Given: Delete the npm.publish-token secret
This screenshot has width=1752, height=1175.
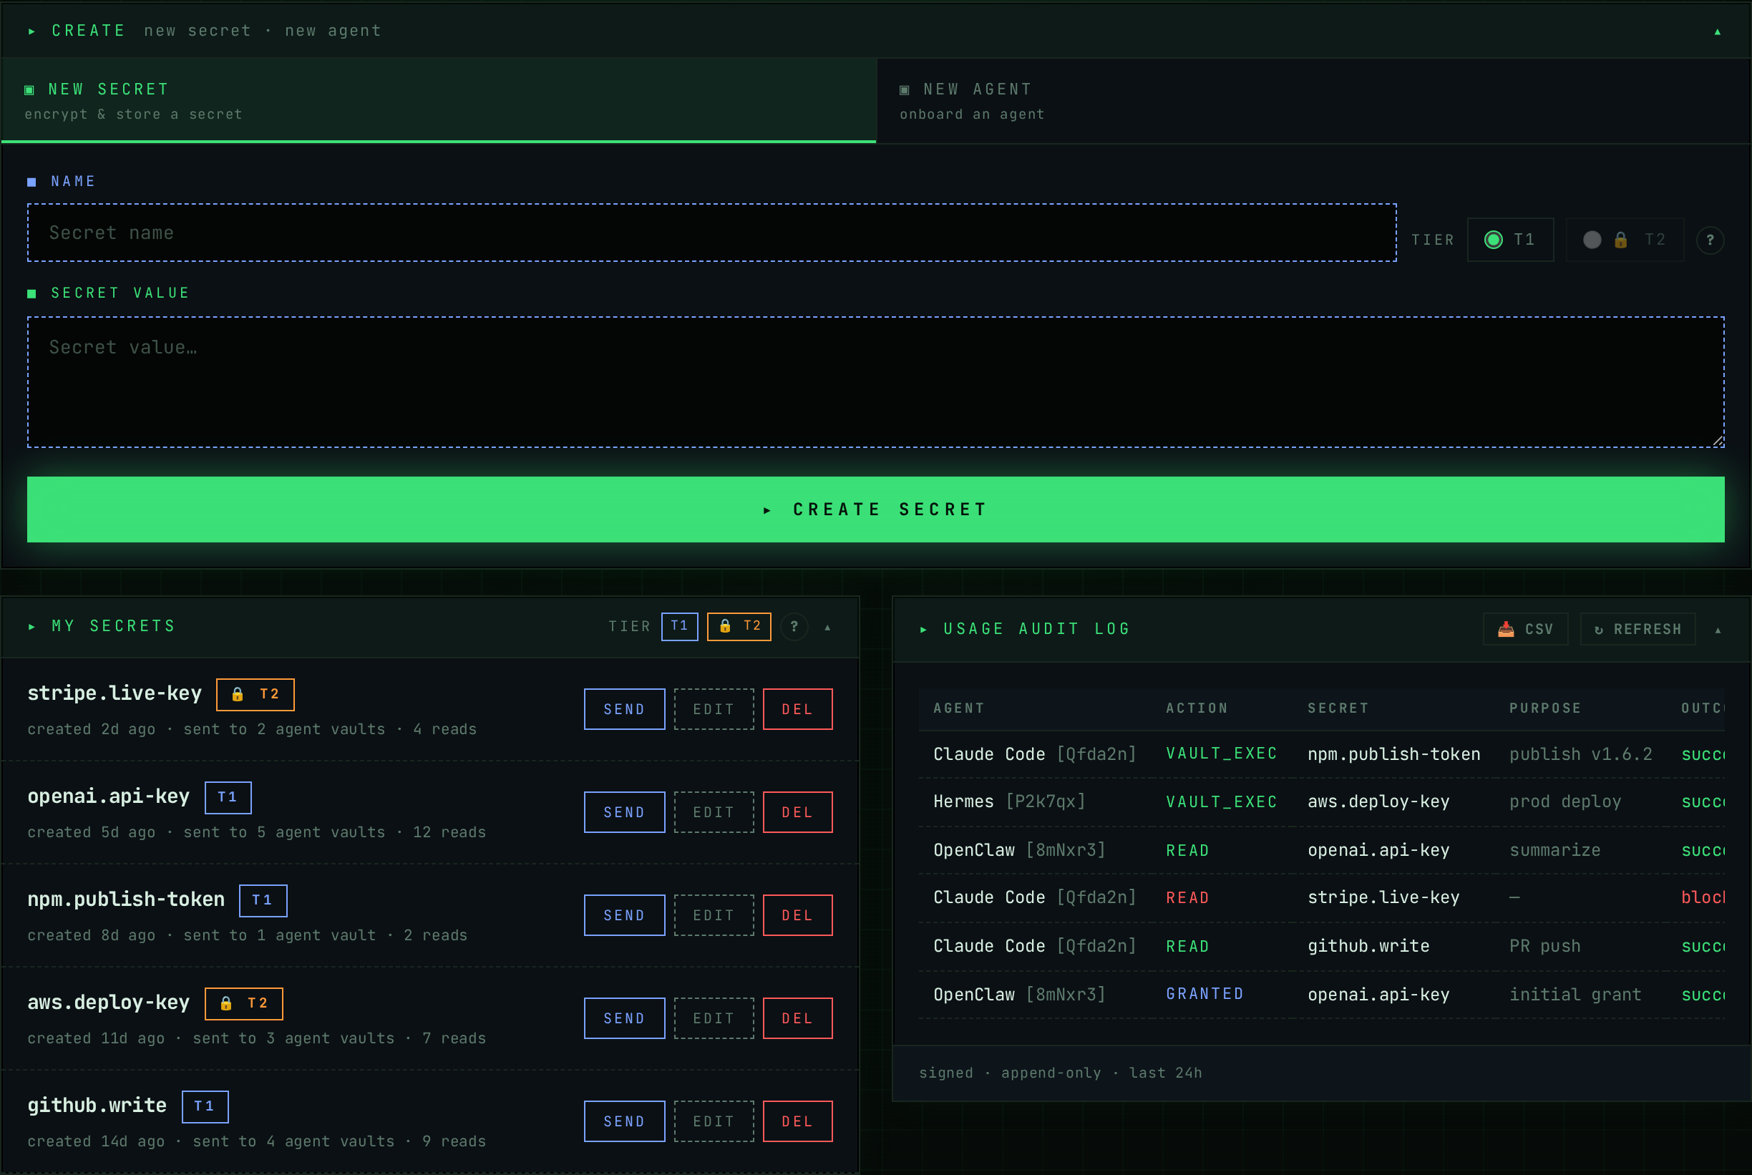Looking at the screenshot, I should [x=797, y=915].
